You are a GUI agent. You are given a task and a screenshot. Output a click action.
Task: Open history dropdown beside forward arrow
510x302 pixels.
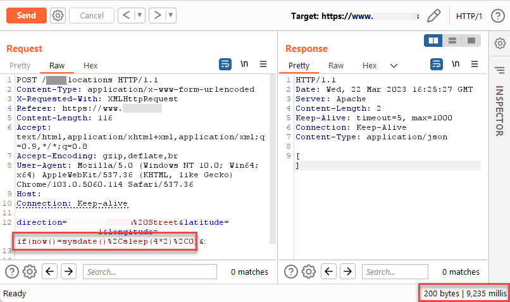[x=171, y=15]
